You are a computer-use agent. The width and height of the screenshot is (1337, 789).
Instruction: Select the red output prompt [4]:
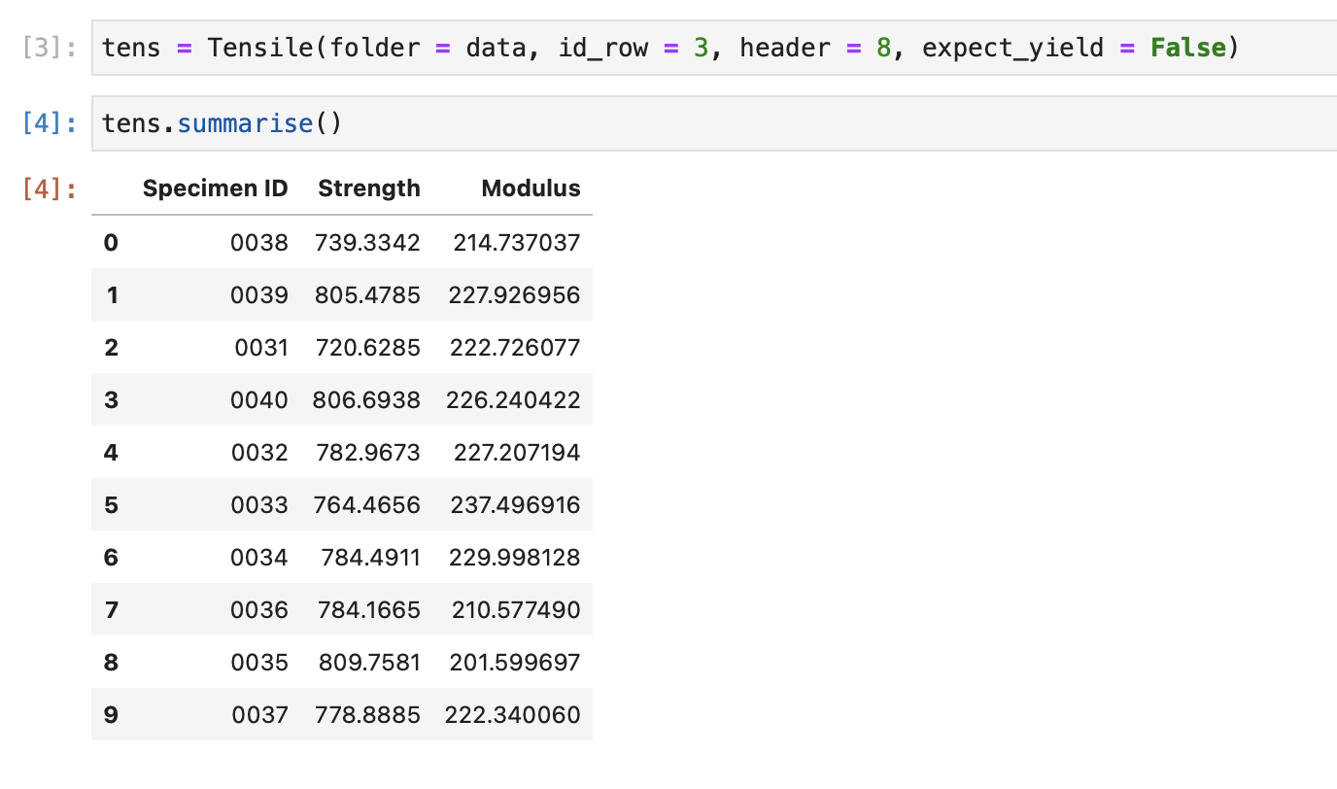(50, 189)
